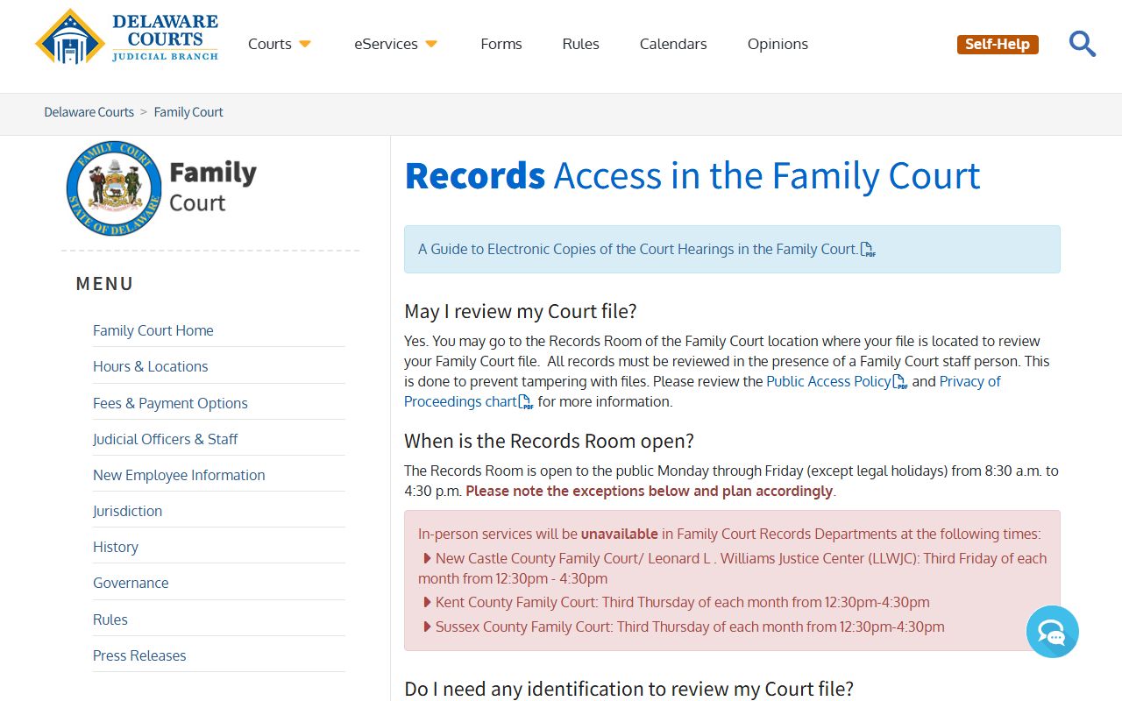
Task: Click the Records Access page heading
Action: (692, 175)
